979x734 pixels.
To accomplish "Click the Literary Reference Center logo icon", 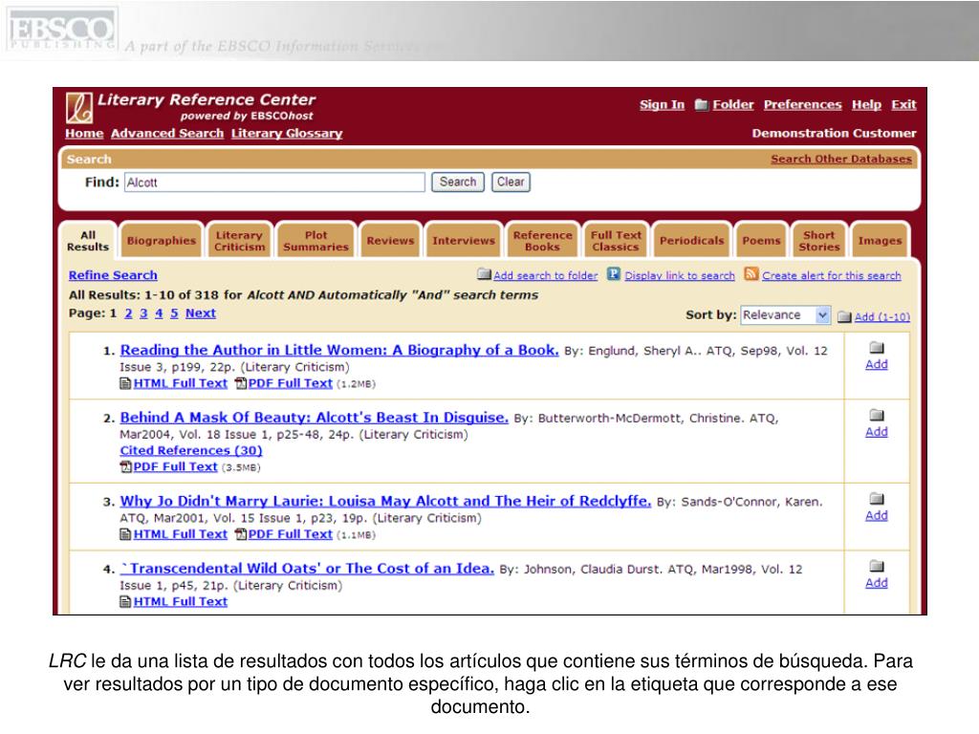I will pyautogui.click(x=79, y=107).
